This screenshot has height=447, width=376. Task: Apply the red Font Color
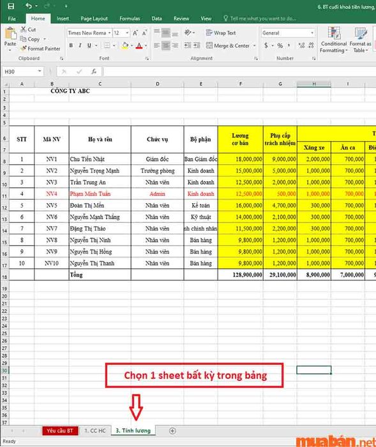139,45
